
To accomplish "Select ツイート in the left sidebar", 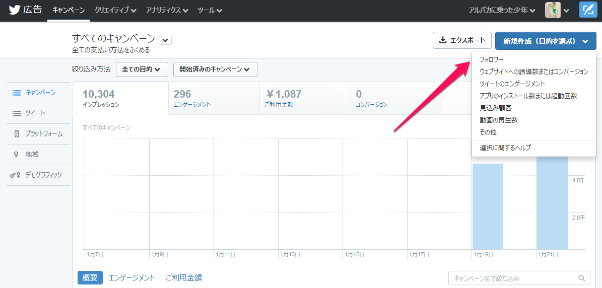I will coord(35,113).
